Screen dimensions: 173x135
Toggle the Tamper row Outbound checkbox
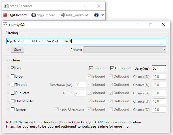111,109
